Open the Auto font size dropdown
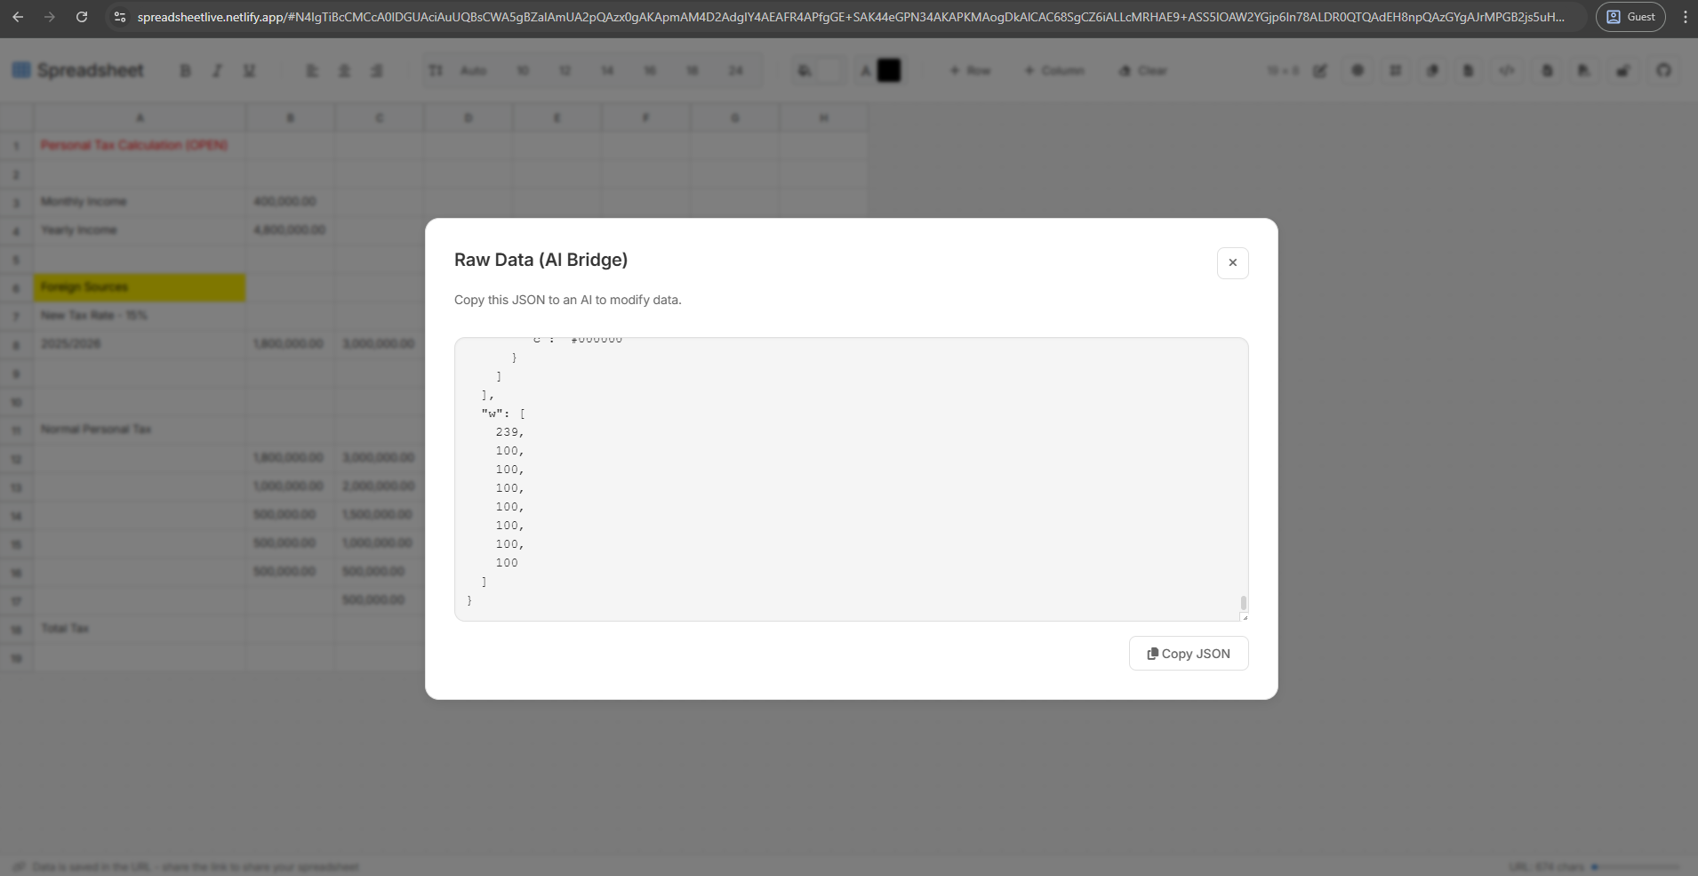The width and height of the screenshot is (1698, 876). point(471,71)
